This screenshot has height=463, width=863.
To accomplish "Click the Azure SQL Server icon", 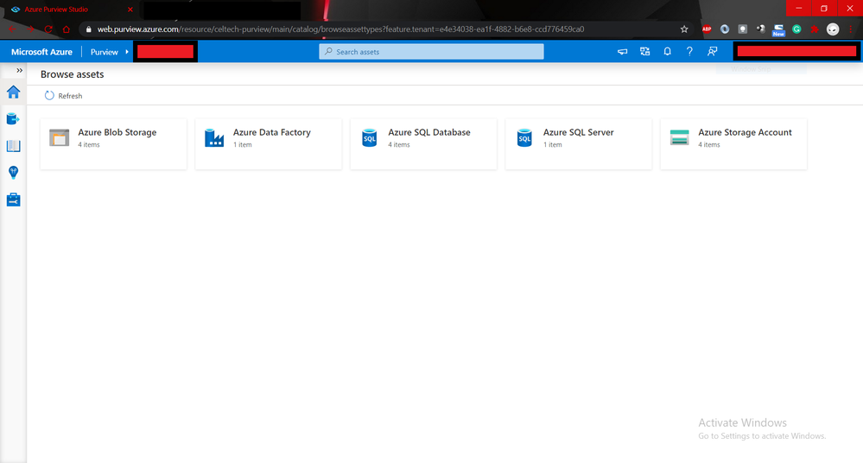I will [524, 137].
